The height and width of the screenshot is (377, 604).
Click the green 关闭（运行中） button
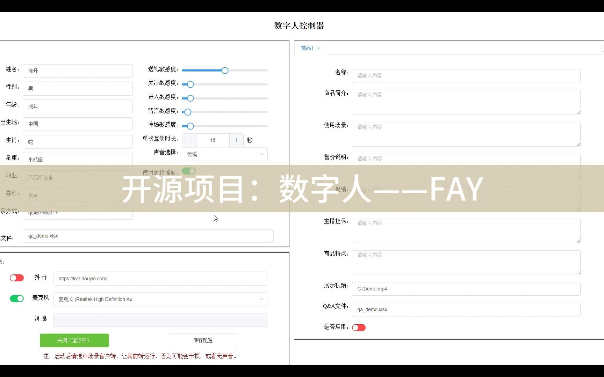click(74, 340)
